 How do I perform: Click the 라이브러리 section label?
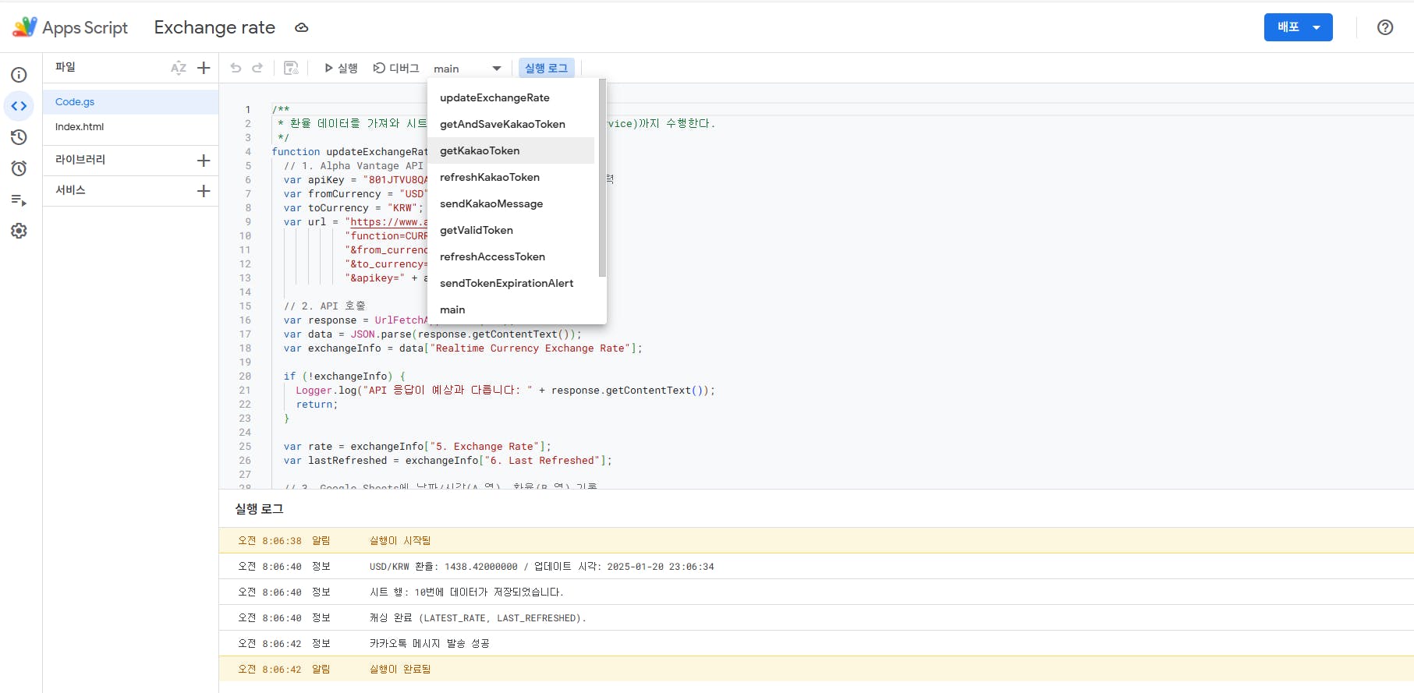[80, 160]
